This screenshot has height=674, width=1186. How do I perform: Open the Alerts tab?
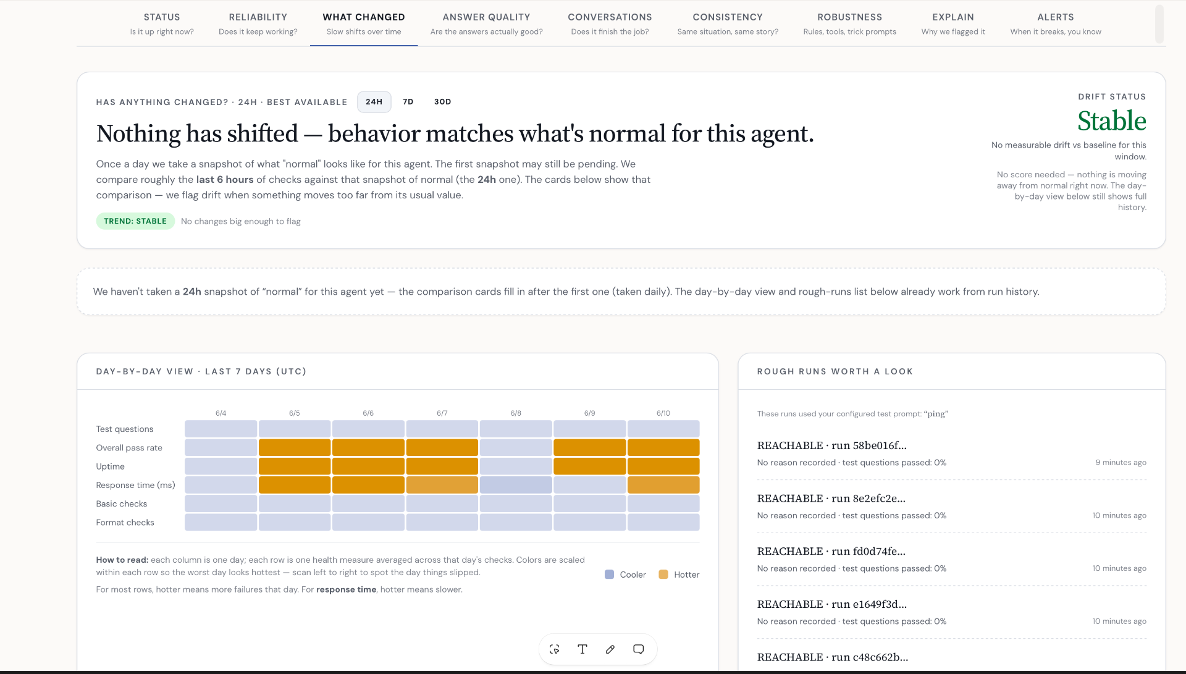tap(1056, 23)
